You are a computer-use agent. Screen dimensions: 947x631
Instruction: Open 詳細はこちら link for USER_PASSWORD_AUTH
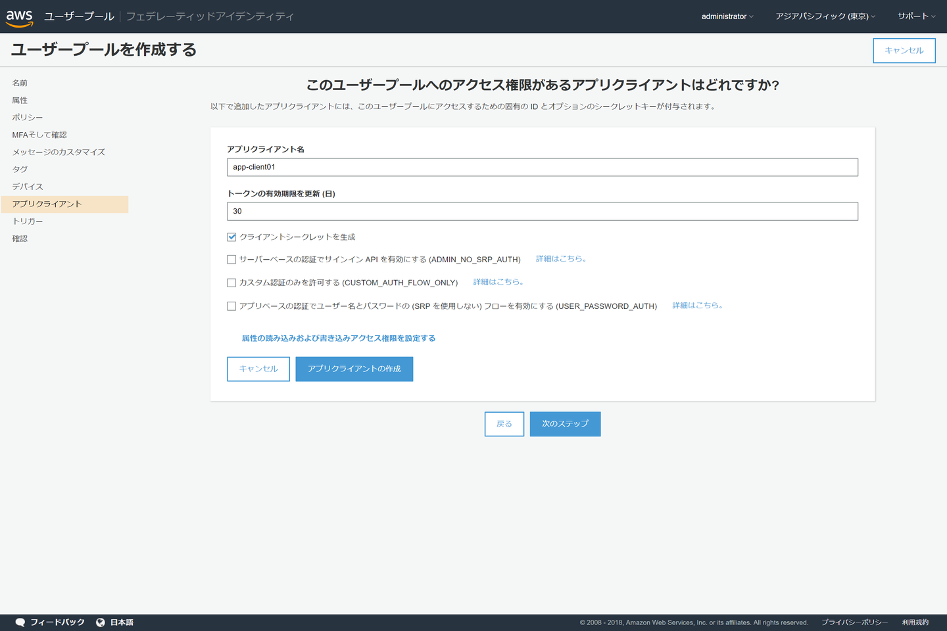[698, 306]
